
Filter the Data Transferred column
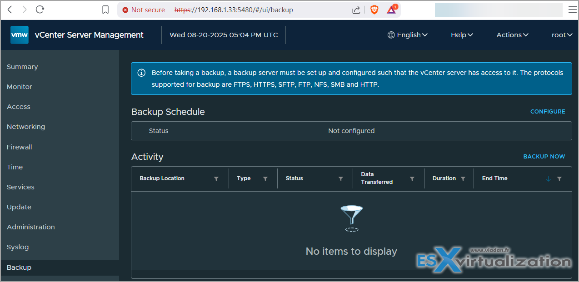412,179
